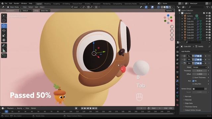
Task: Expand the Thickness Clamp subpanel
Action: (x=191, y=107)
